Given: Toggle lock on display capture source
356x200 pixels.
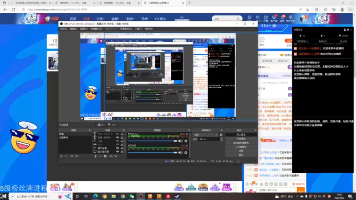Looking at the screenshot, I should (x=121, y=152).
